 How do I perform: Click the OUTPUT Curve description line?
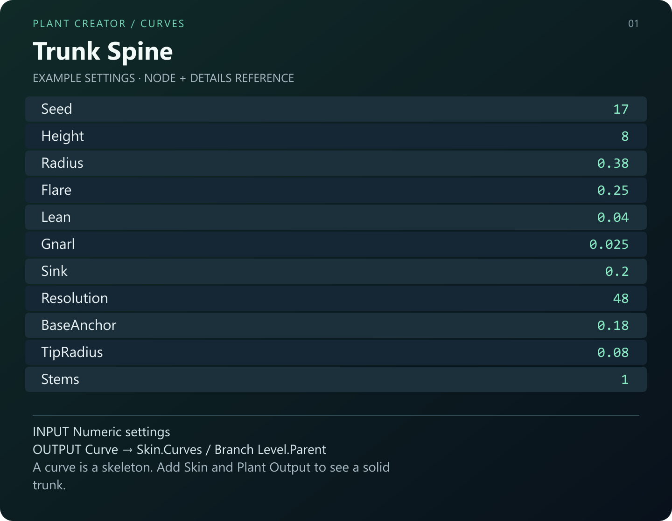(x=179, y=450)
